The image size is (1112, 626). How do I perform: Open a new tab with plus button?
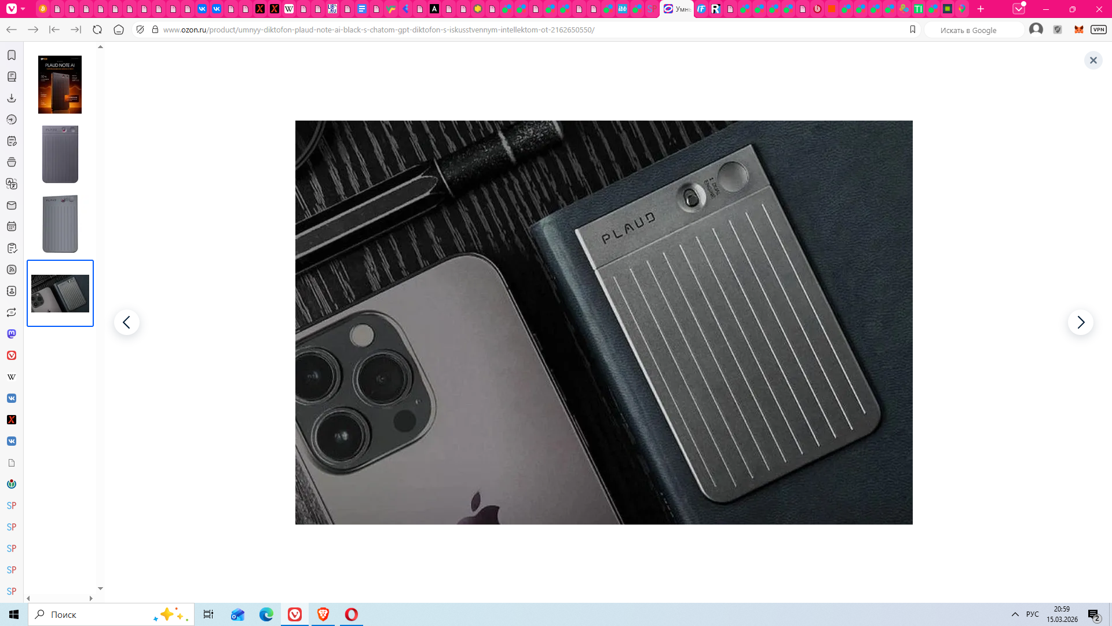pyautogui.click(x=981, y=9)
